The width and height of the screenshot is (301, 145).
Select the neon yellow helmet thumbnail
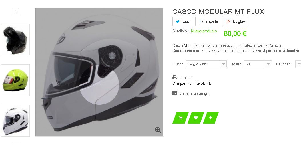click(15, 80)
